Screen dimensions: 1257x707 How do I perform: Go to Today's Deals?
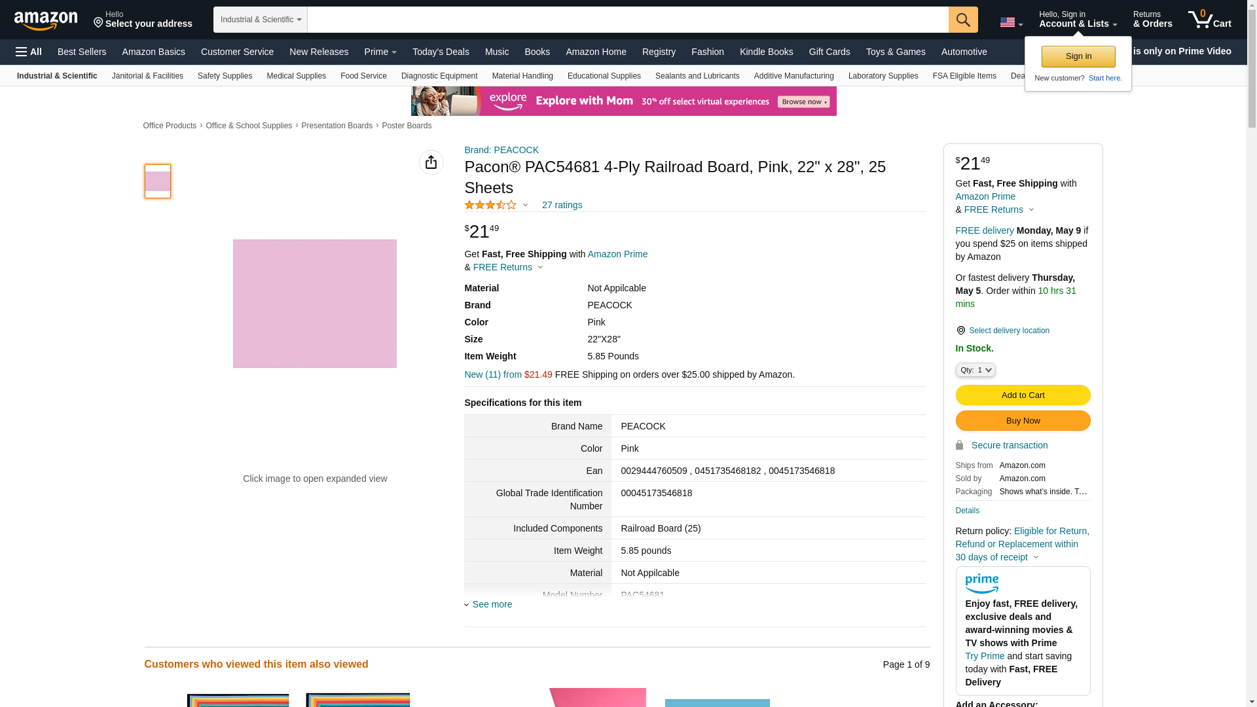(x=441, y=52)
